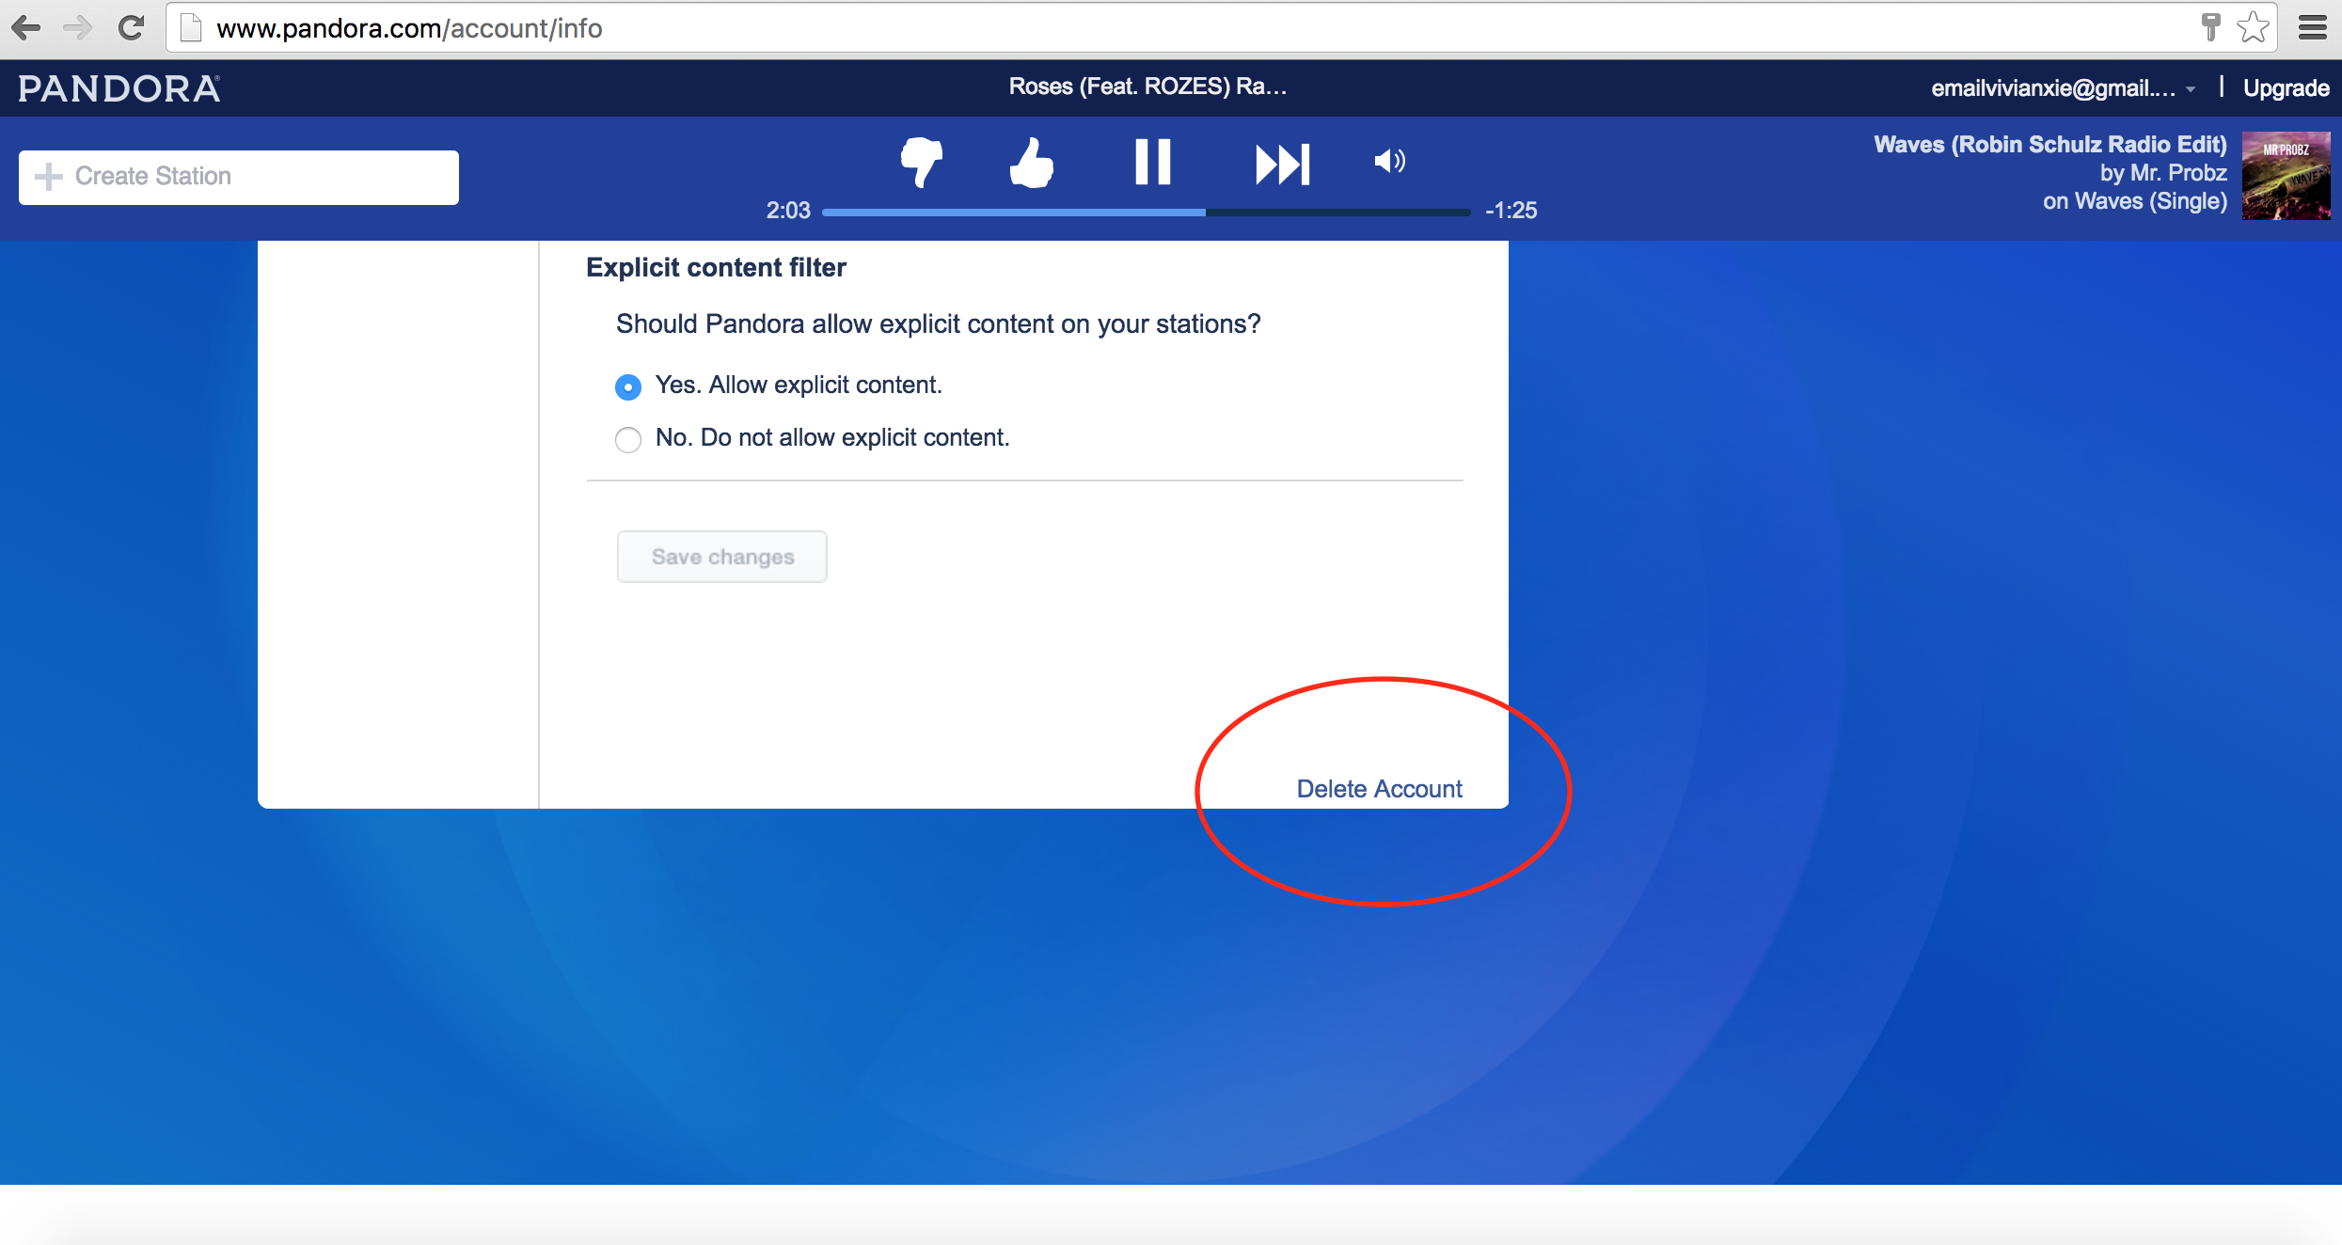Click the volume speaker icon
Image resolution: width=2342 pixels, height=1245 pixels.
click(x=1389, y=161)
